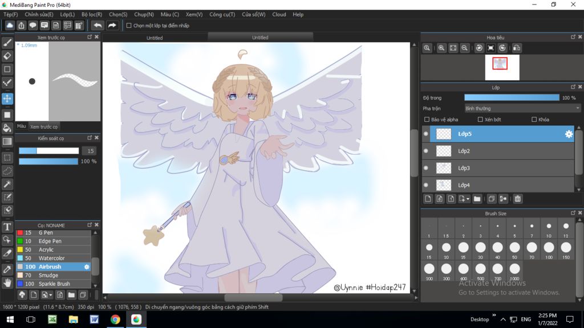
Task: Select the Smudge brush
Action: click(x=53, y=275)
